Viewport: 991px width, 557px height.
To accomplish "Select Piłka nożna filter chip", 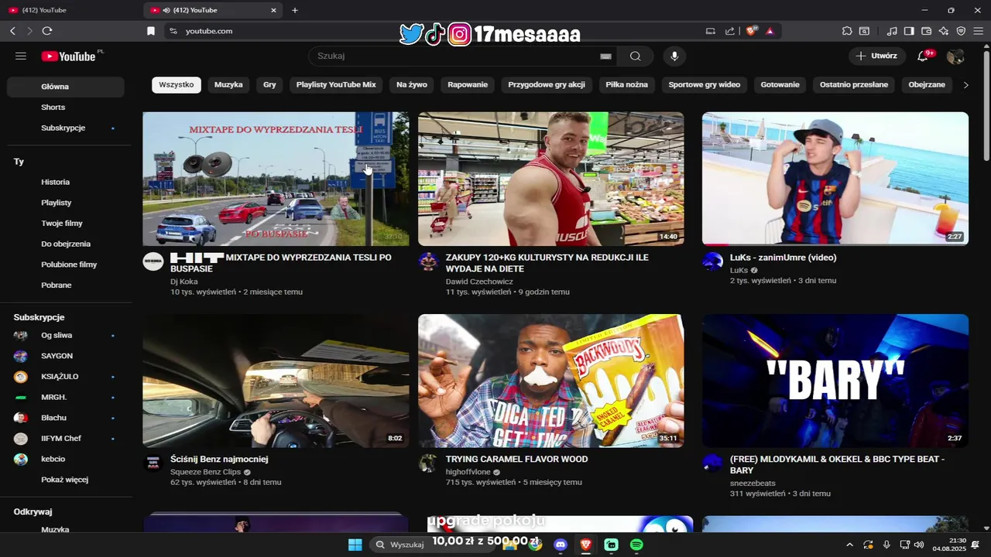I will (626, 84).
